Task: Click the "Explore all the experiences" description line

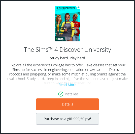Action: tap(67, 65)
